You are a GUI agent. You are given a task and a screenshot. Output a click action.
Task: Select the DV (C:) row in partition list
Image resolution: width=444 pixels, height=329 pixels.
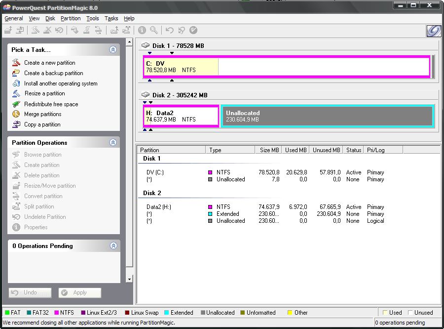point(265,172)
